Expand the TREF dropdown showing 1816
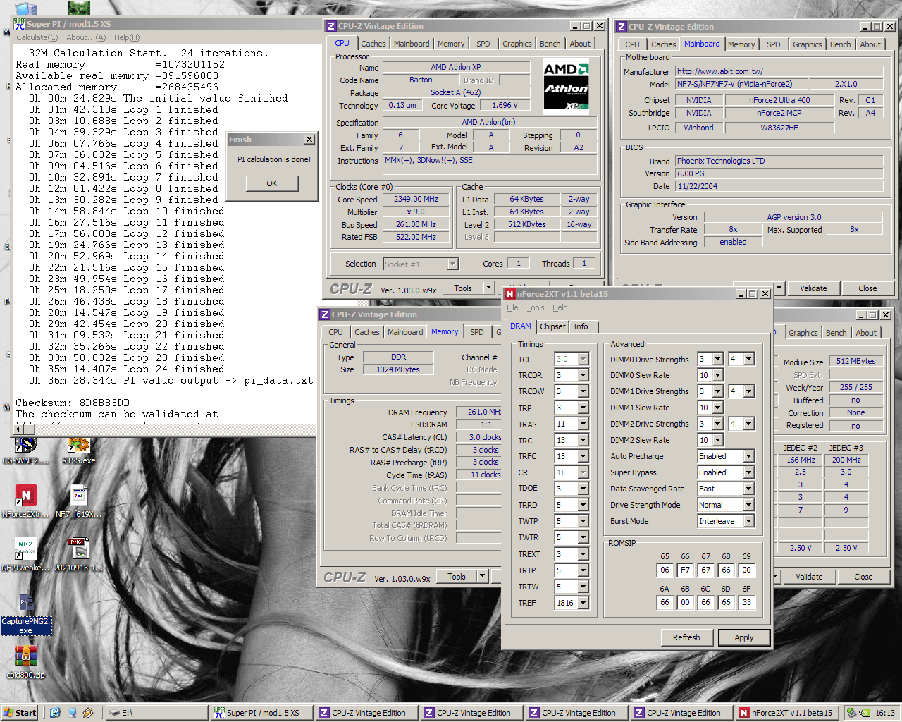 pos(583,603)
